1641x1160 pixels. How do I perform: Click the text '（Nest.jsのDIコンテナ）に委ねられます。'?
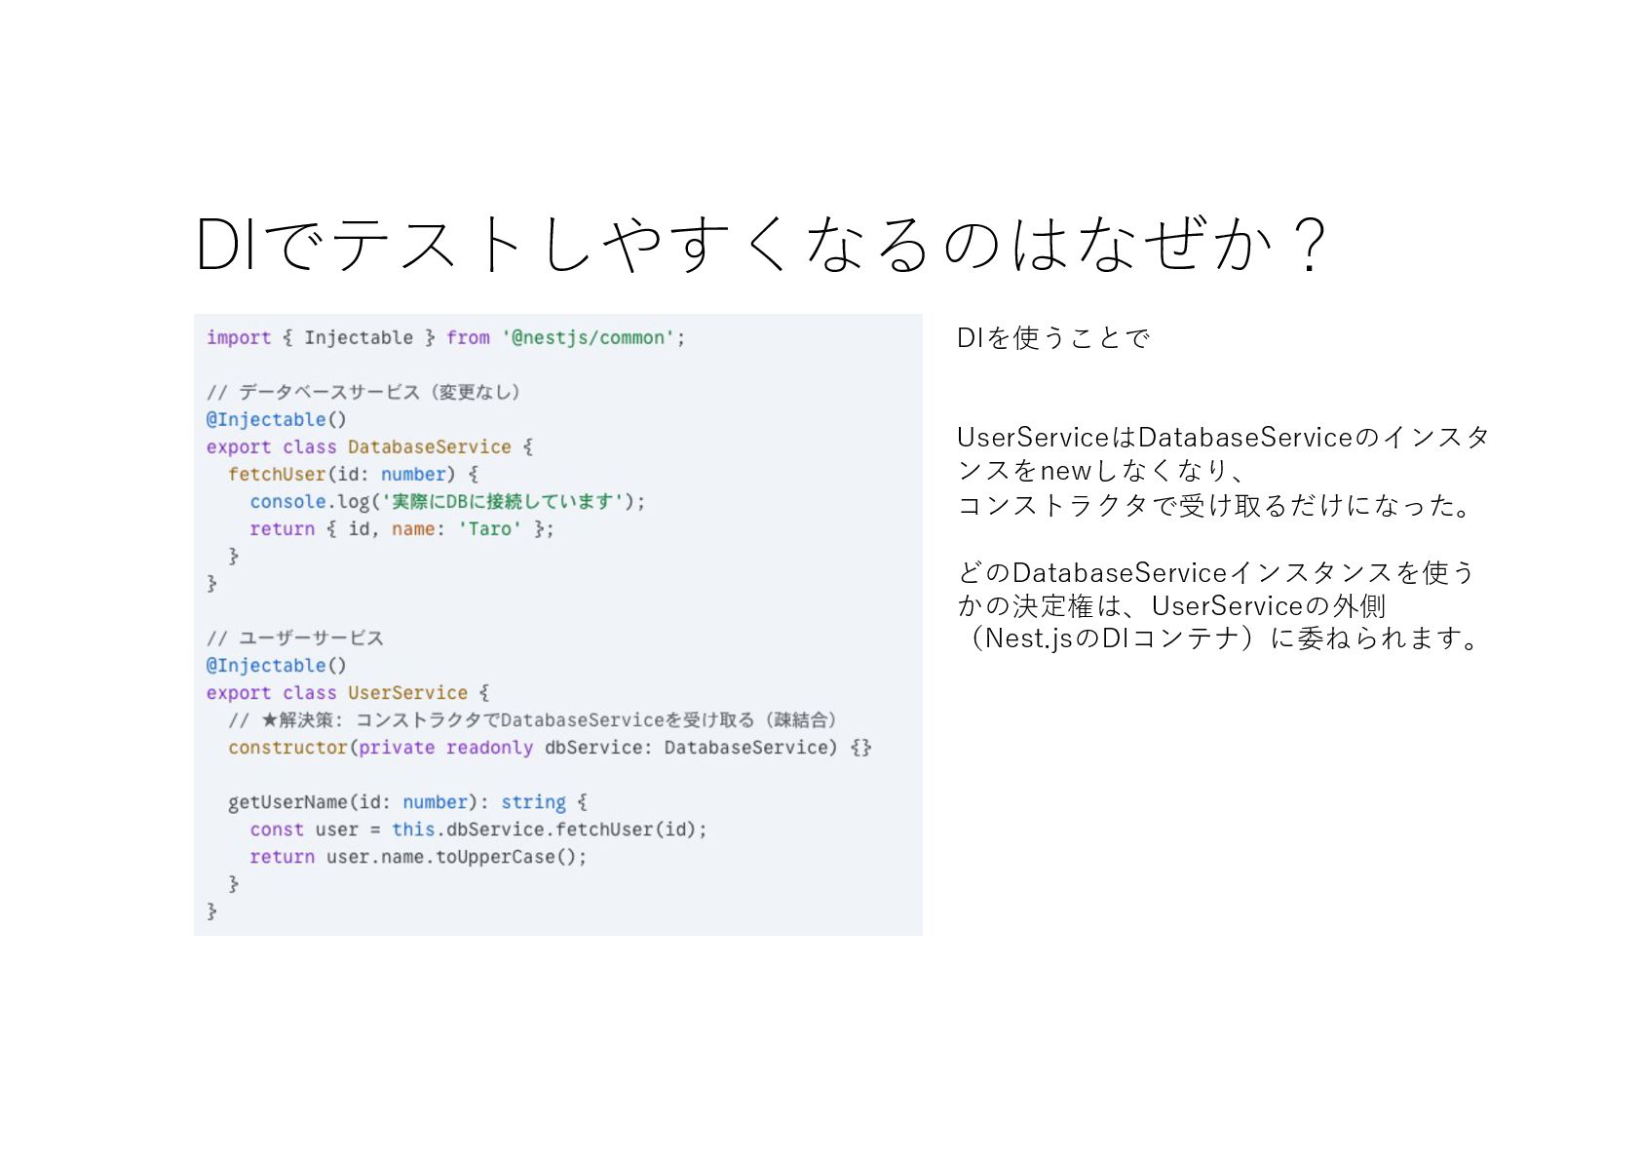click(1220, 638)
